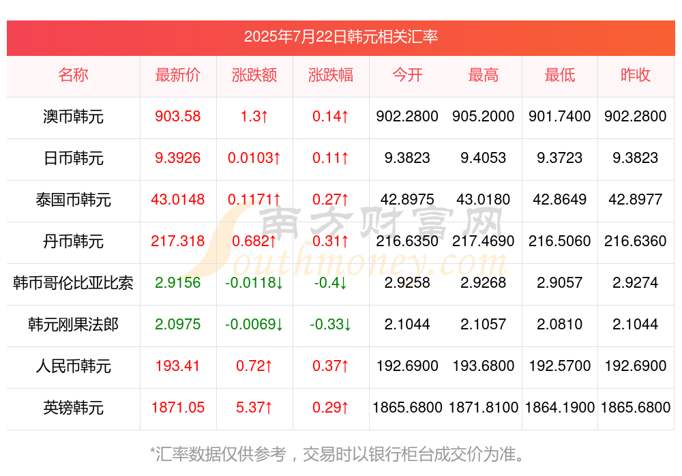Select the 涨跌幅 column header

(x=331, y=75)
